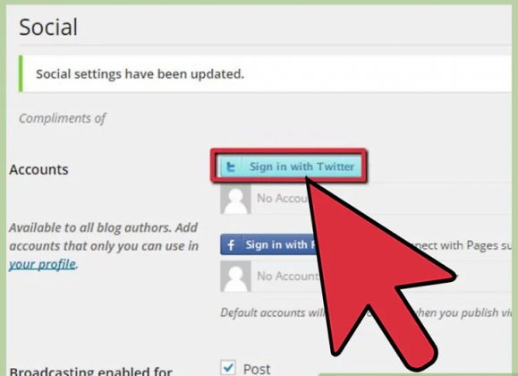Click the Broadcasting enabled for label
The image size is (518, 376).
point(91,371)
